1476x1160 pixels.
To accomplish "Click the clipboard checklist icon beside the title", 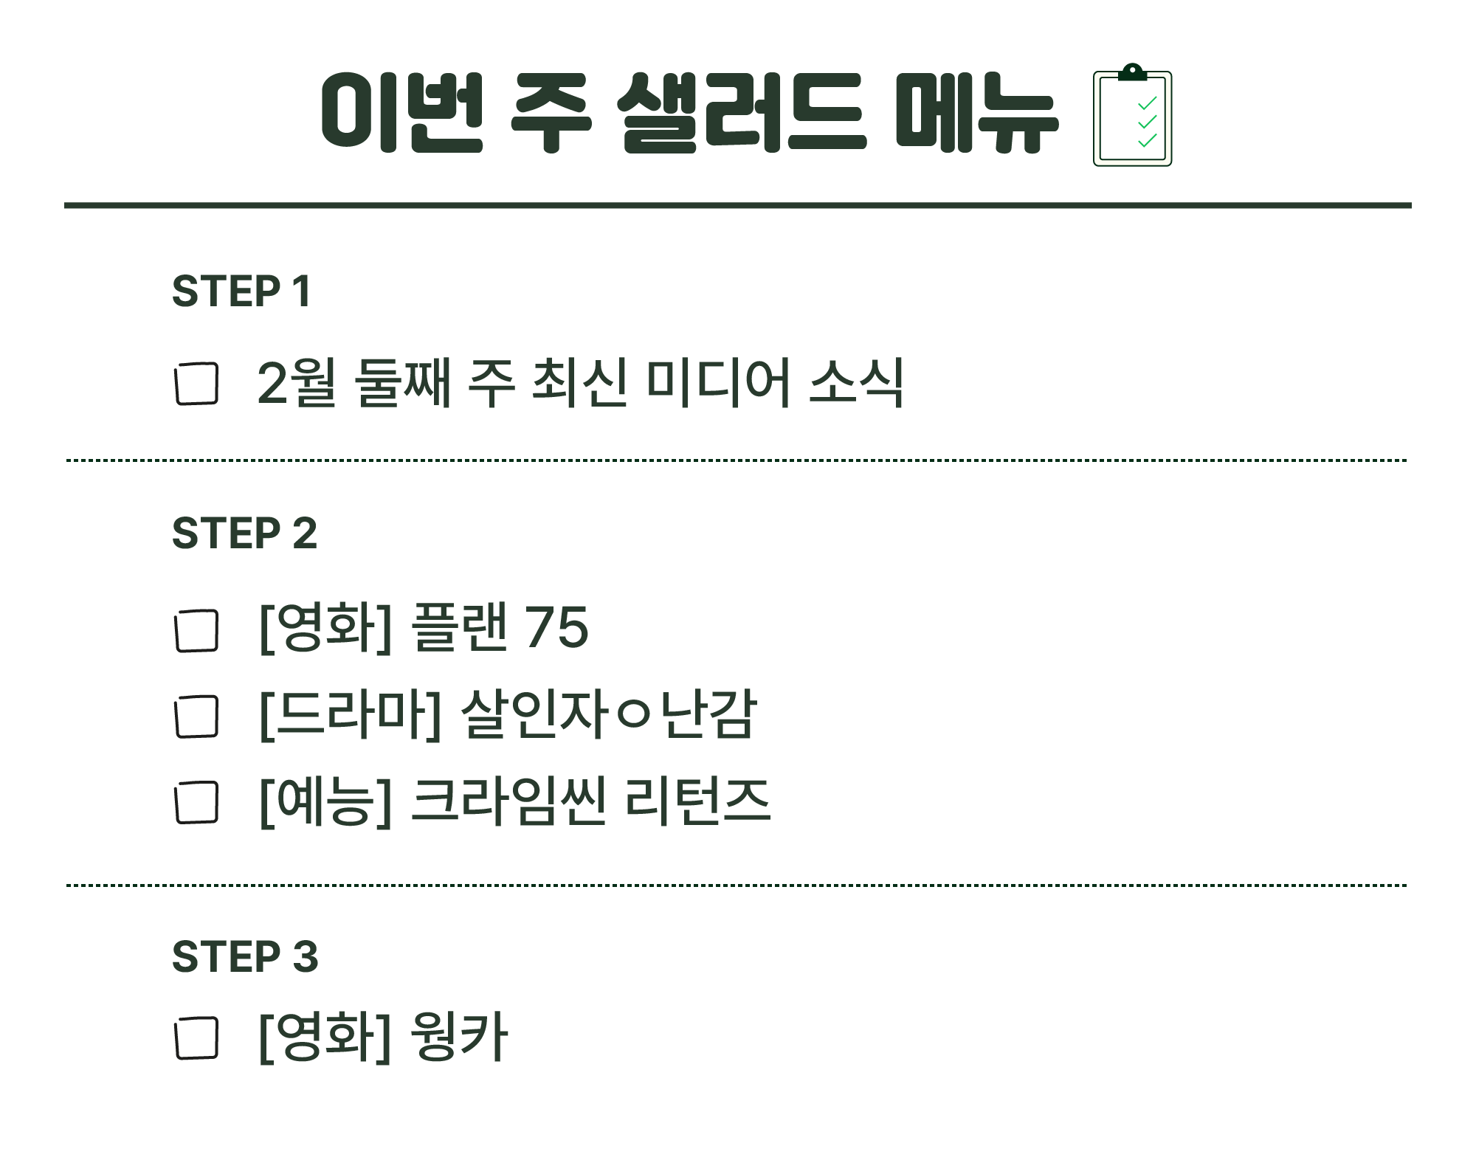I will pyautogui.click(x=1132, y=115).
